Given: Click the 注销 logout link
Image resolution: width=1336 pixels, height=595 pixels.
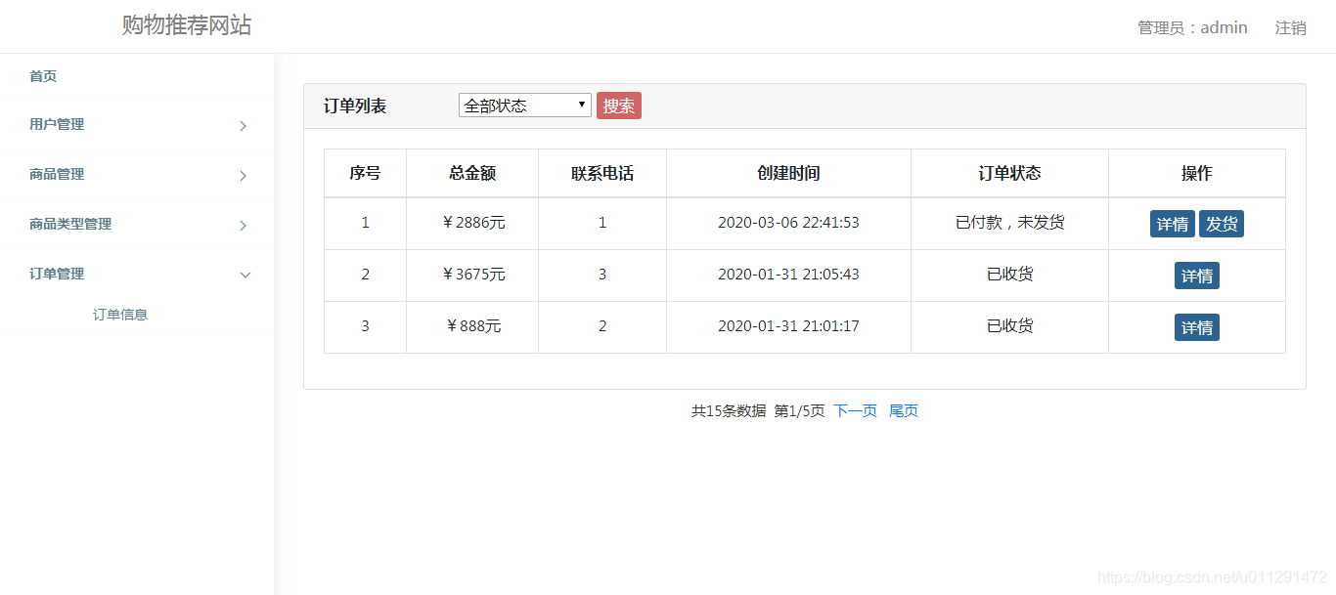Looking at the screenshot, I should pyautogui.click(x=1291, y=27).
